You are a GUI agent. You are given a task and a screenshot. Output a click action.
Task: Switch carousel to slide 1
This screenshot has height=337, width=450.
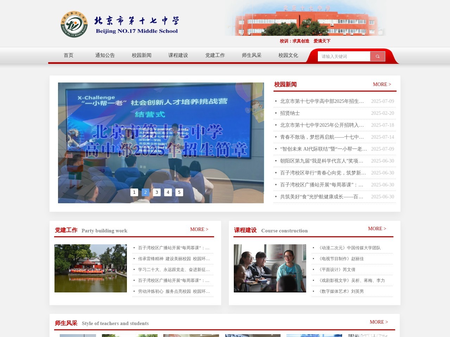134,192
